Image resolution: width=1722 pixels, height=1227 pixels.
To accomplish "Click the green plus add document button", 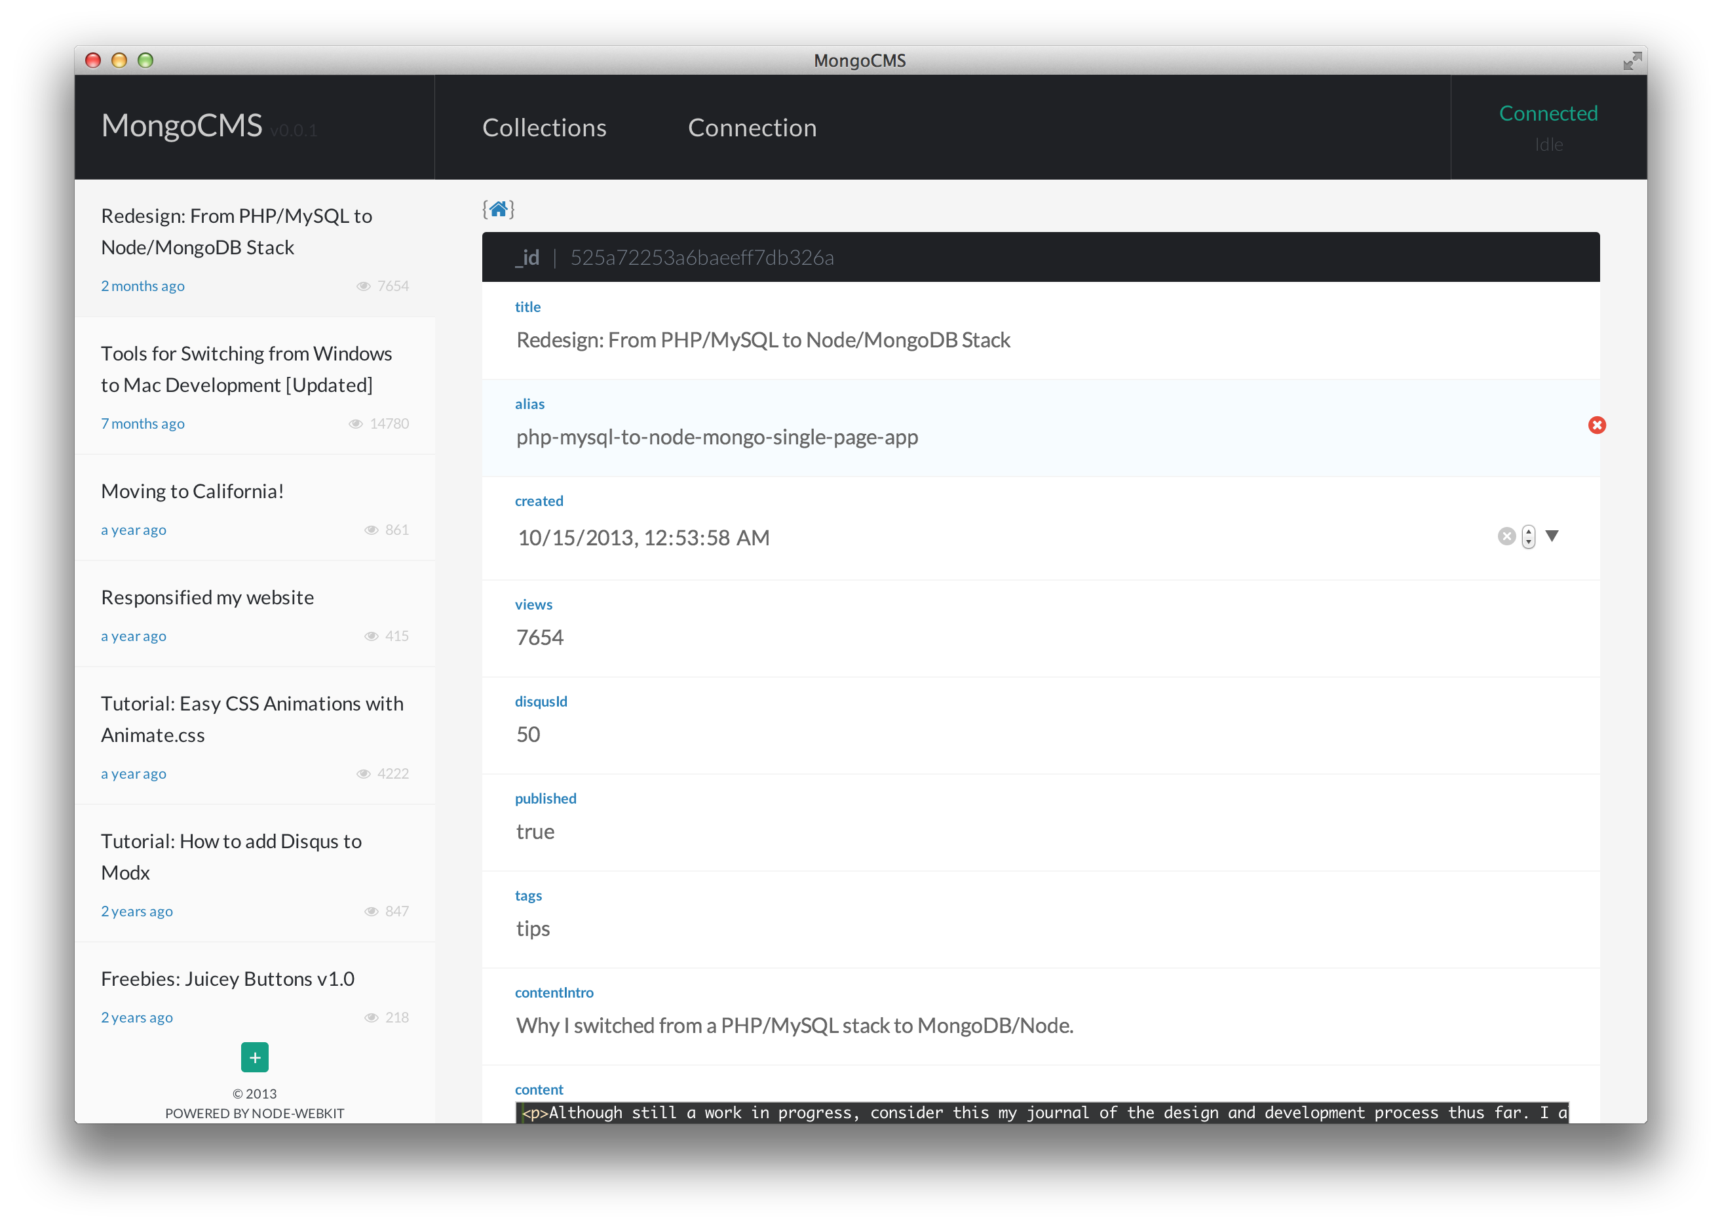I will 254,1057.
